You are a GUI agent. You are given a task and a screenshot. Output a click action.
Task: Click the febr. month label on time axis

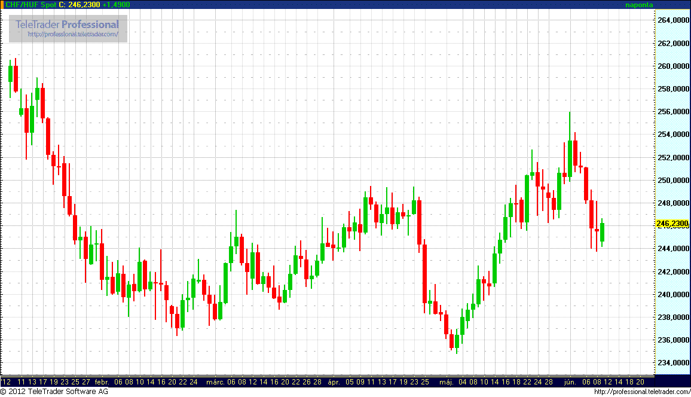coord(102,382)
